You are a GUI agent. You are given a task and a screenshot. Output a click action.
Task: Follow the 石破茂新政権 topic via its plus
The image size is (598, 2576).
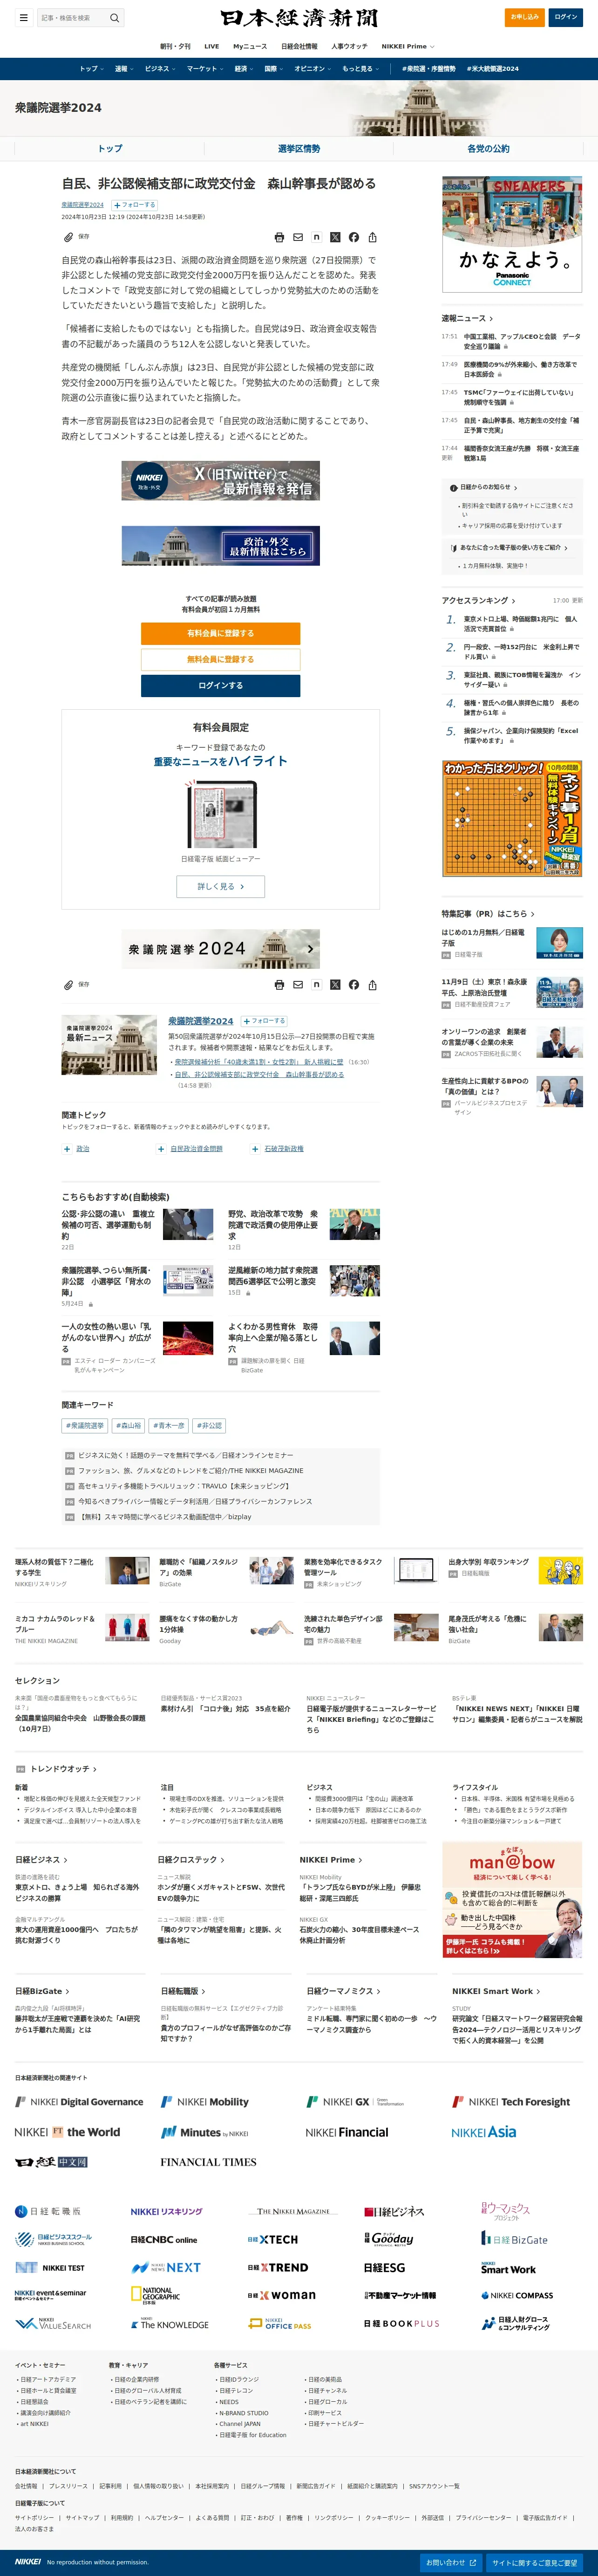(255, 1149)
